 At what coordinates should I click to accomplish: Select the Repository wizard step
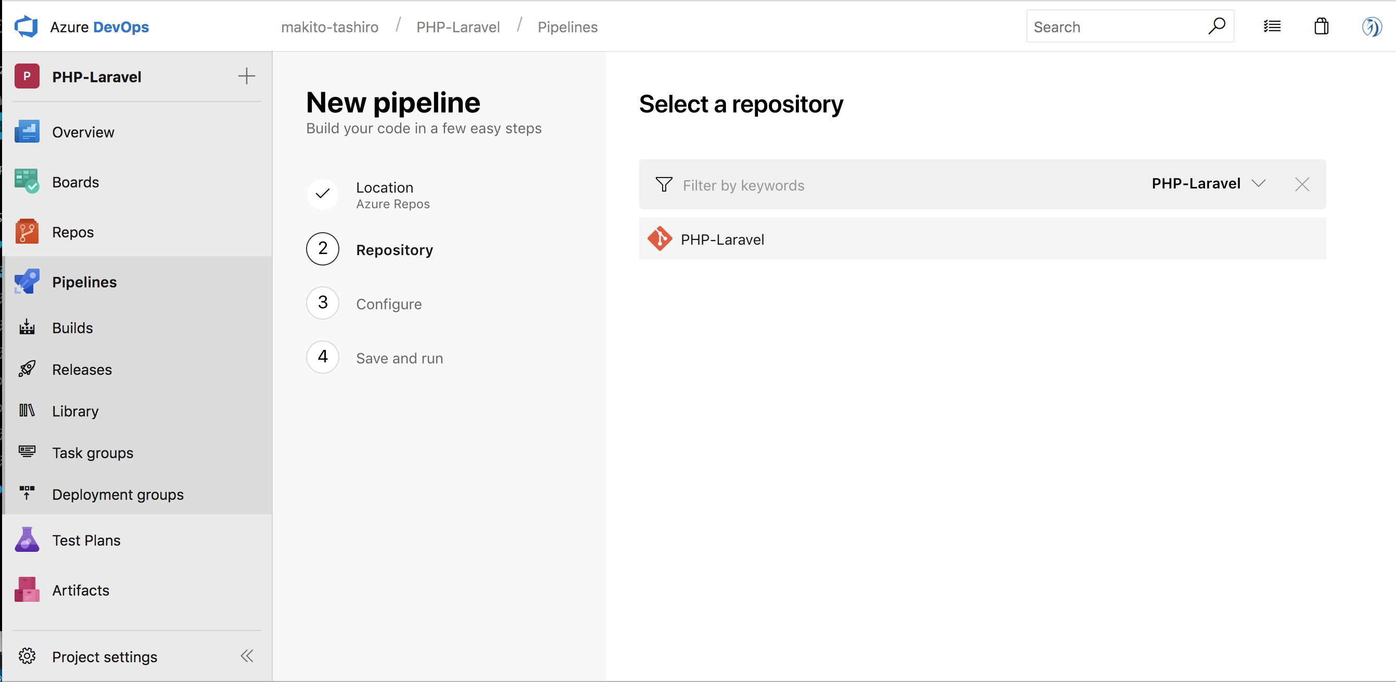pos(395,250)
